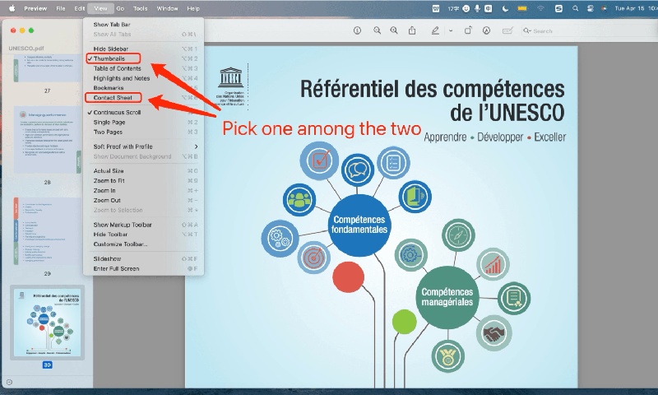Click the Siri menu bar icon
658x395 pixels.
[x=604, y=8]
